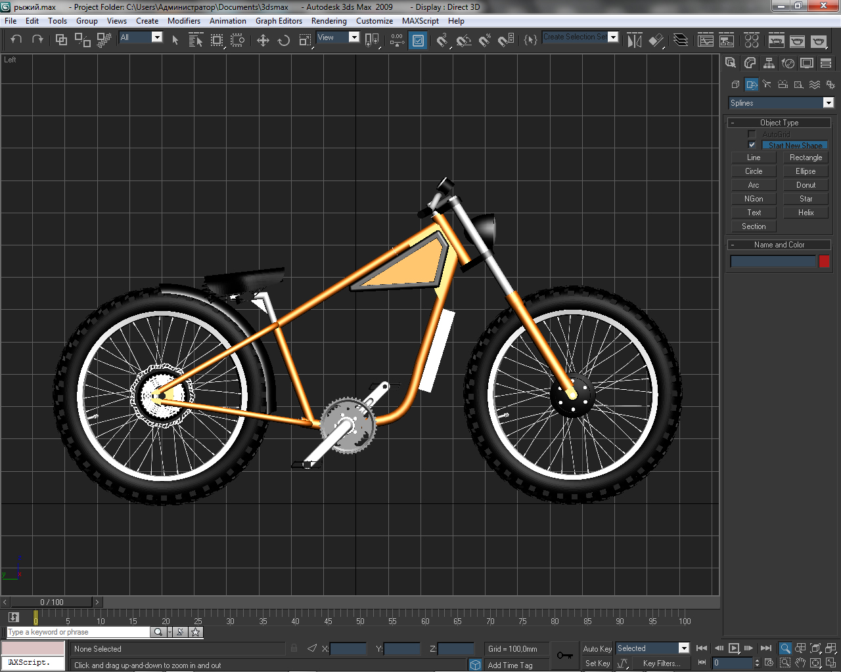Select the Select and Move tool
The width and height of the screenshot is (841, 672).
pyautogui.click(x=263, y=41)
